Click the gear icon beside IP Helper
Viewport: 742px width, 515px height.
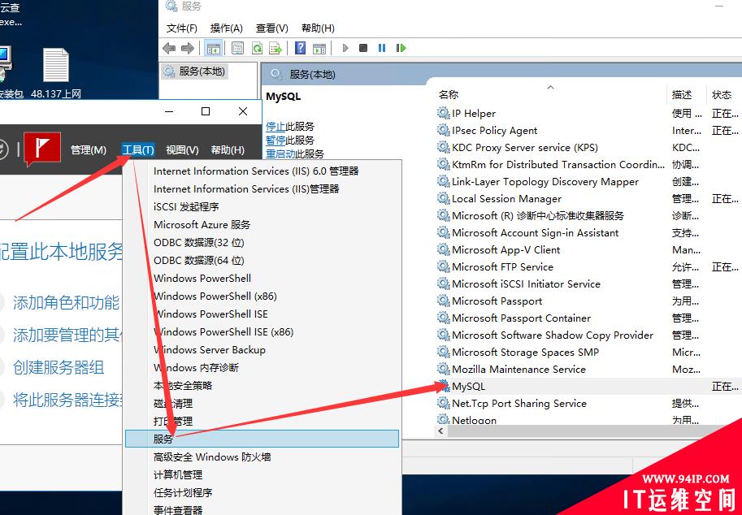coord(444,113)
